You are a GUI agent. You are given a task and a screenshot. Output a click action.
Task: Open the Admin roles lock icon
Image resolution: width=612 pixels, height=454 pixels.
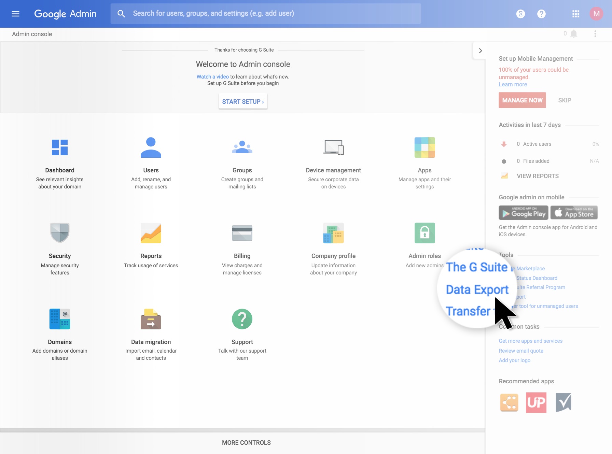[x=425, y=233]
